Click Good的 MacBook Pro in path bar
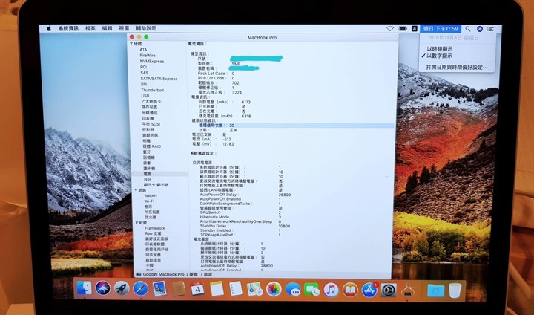534x315 pixels. 163,274
